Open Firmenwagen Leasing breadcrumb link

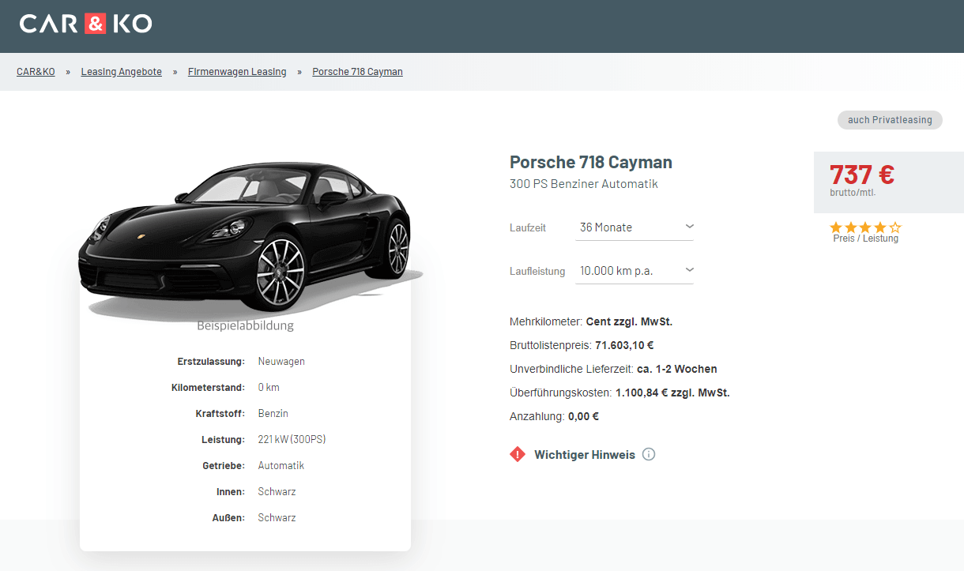click(237, 72)
